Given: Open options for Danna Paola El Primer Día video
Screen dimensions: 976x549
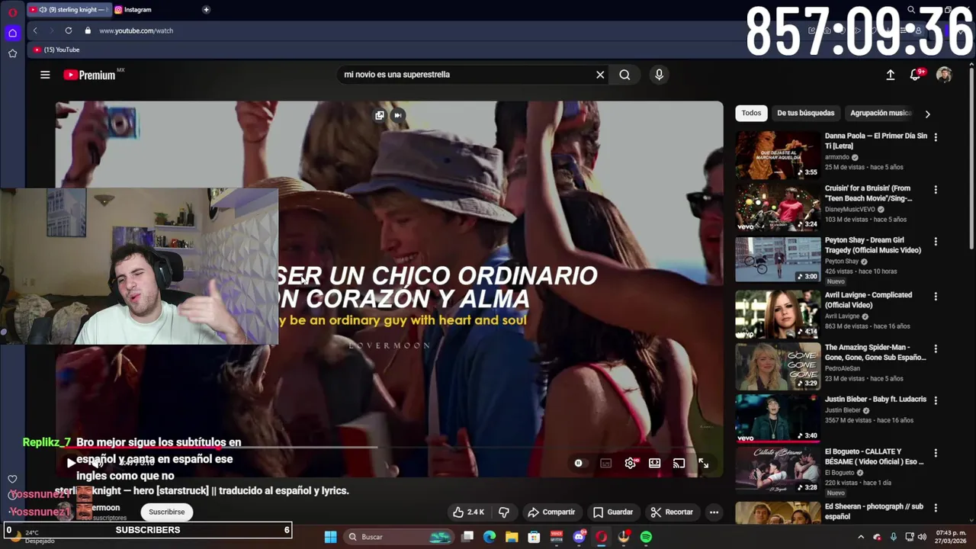Looking at the screenshot, I should click(x=936, y=137).
